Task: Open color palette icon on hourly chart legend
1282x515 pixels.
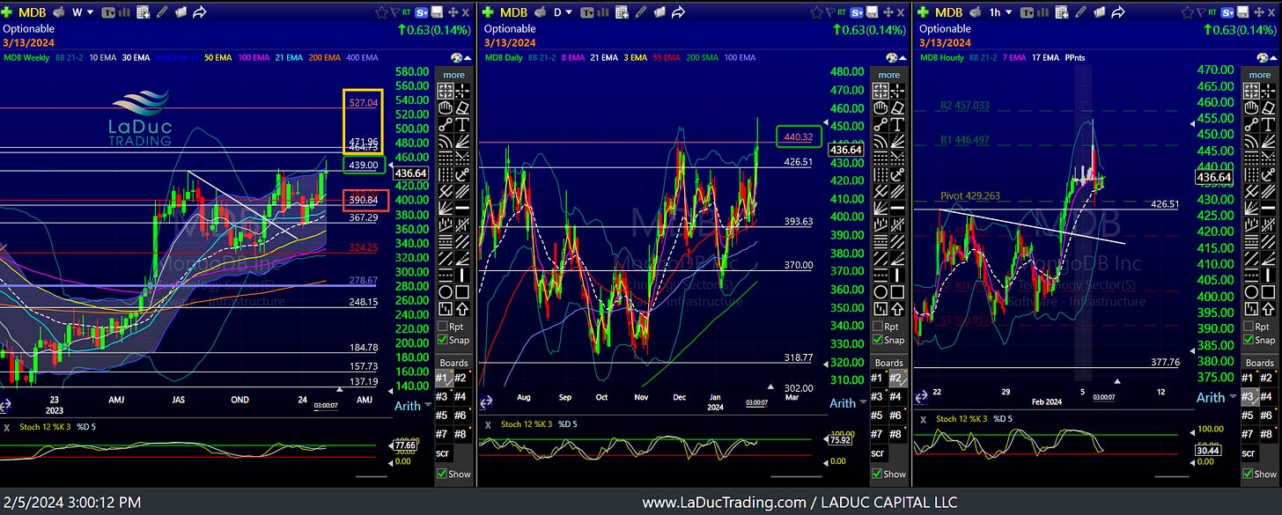Action: [1263, 58]
